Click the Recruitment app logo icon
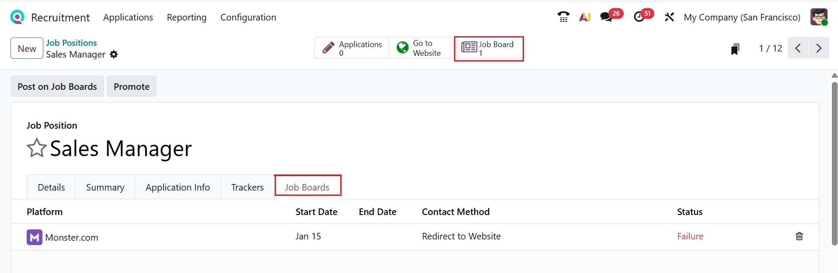This screenshot has height=273, width=838. (x=17, y=17)
